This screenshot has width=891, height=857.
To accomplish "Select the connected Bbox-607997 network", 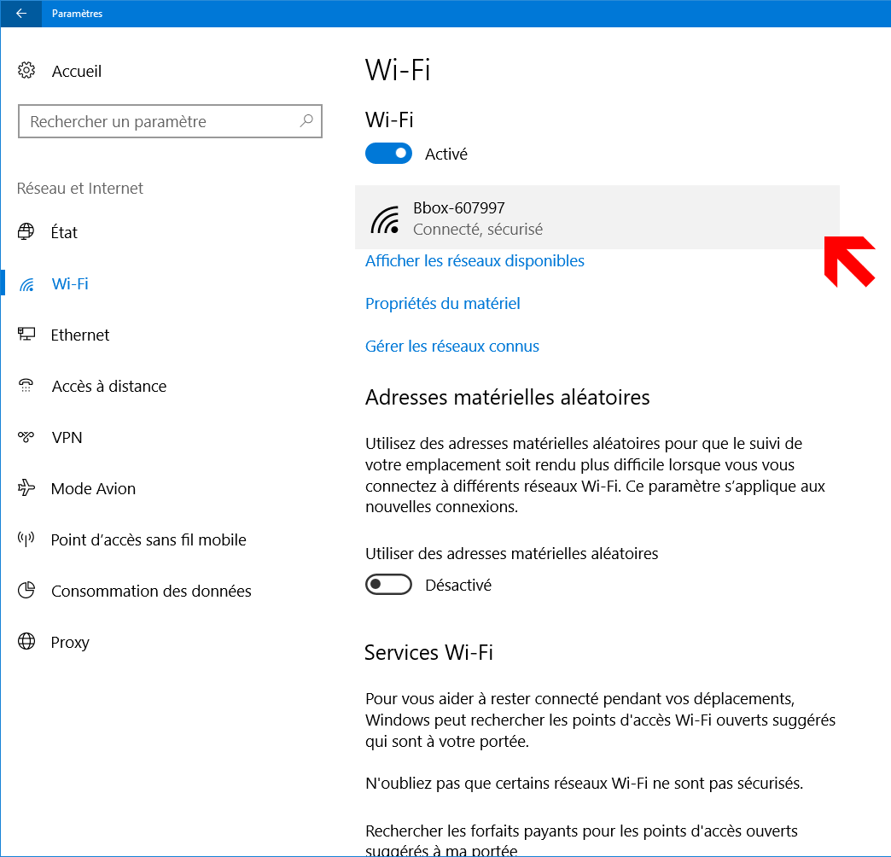I will pyautogui.click(x=597, y=217).
